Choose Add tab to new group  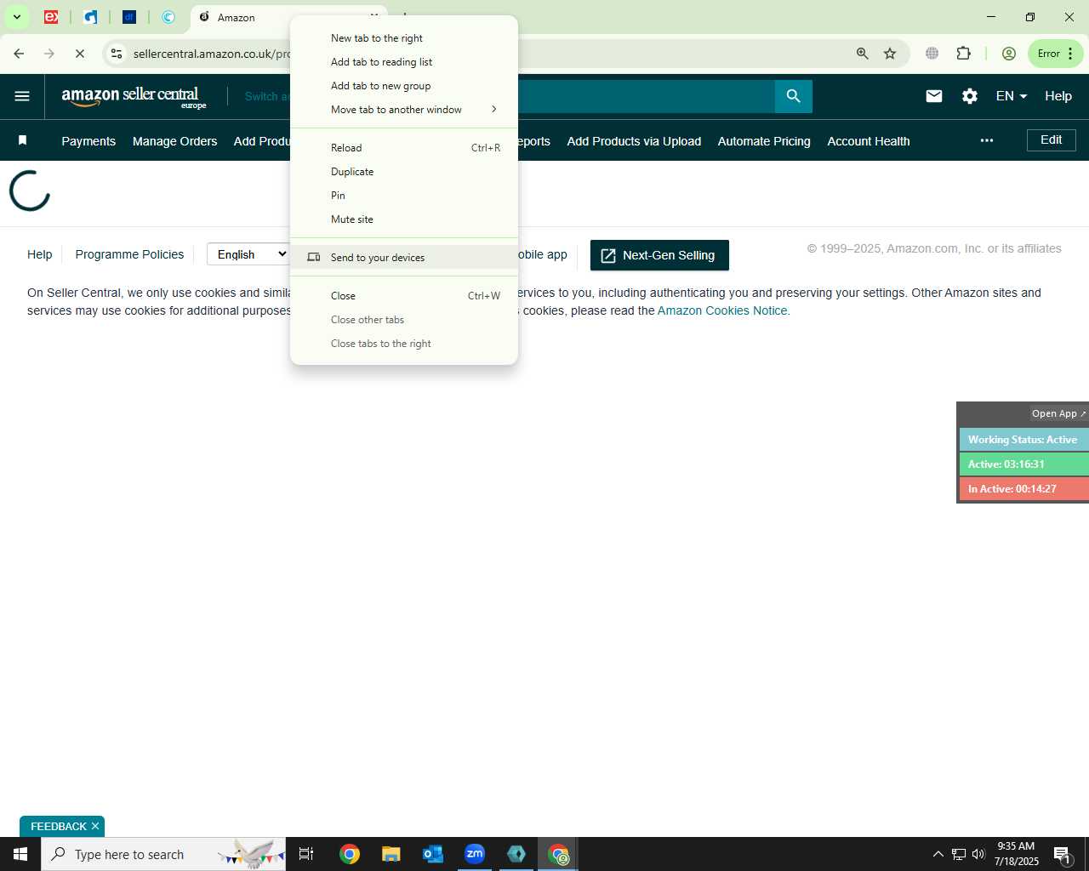tap(404, 86)
